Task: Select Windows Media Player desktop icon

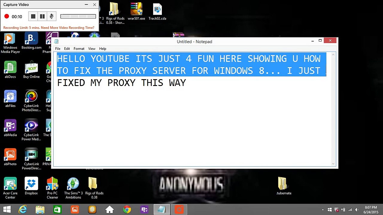Action: [x=10, y=44]
